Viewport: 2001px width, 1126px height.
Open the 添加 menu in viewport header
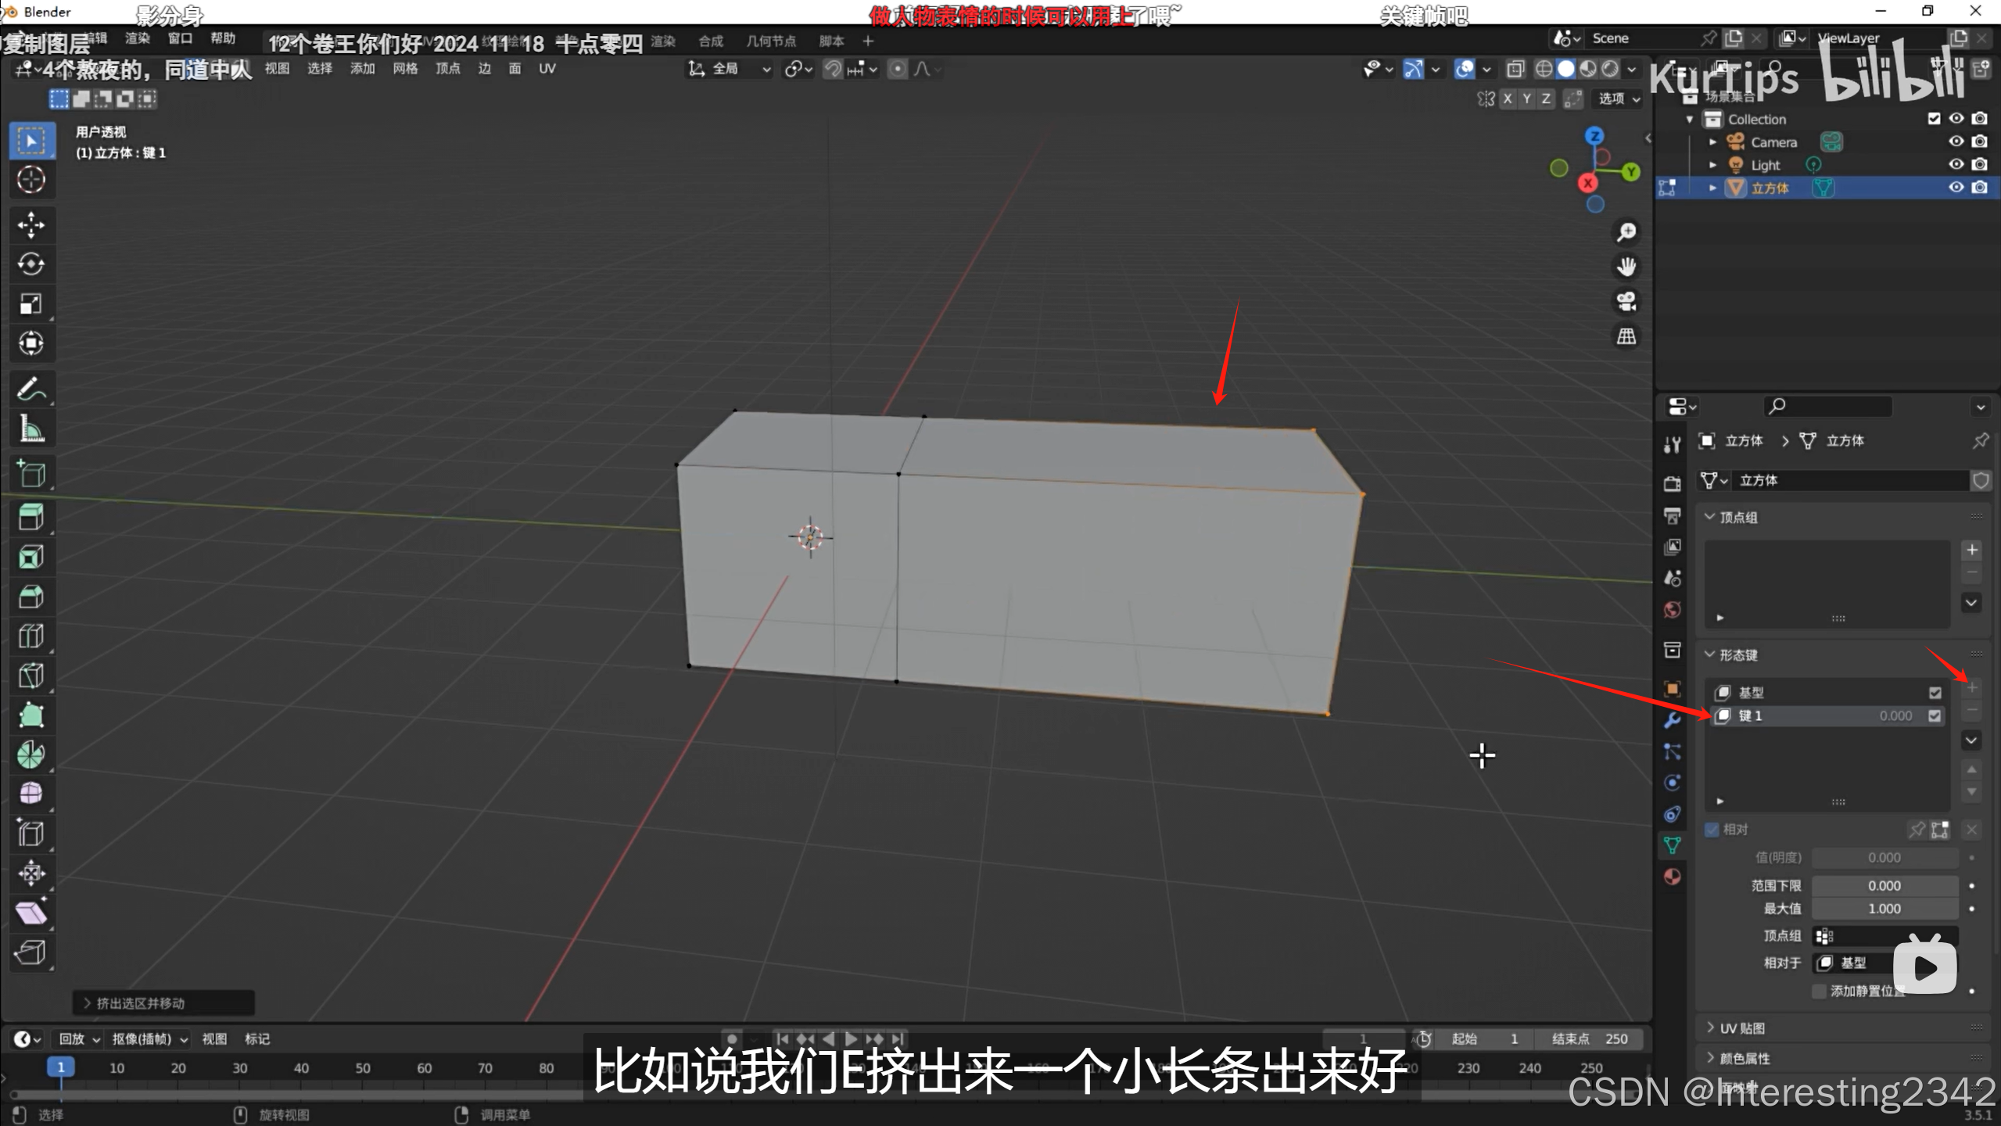coord(362,69)
